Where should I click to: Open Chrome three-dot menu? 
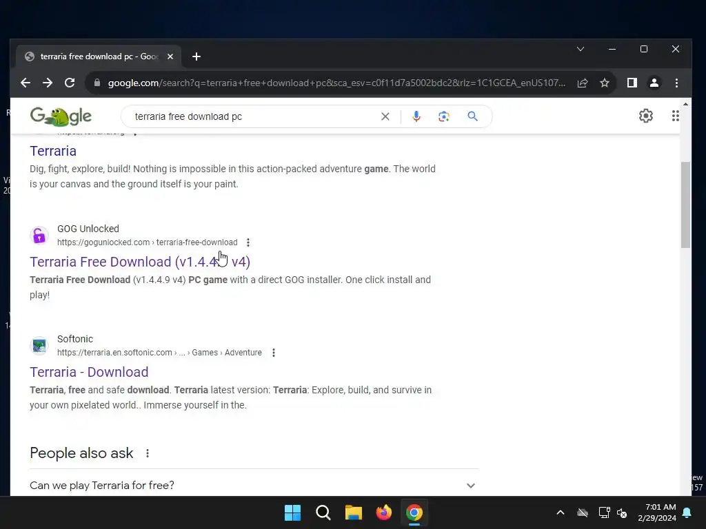676,83
